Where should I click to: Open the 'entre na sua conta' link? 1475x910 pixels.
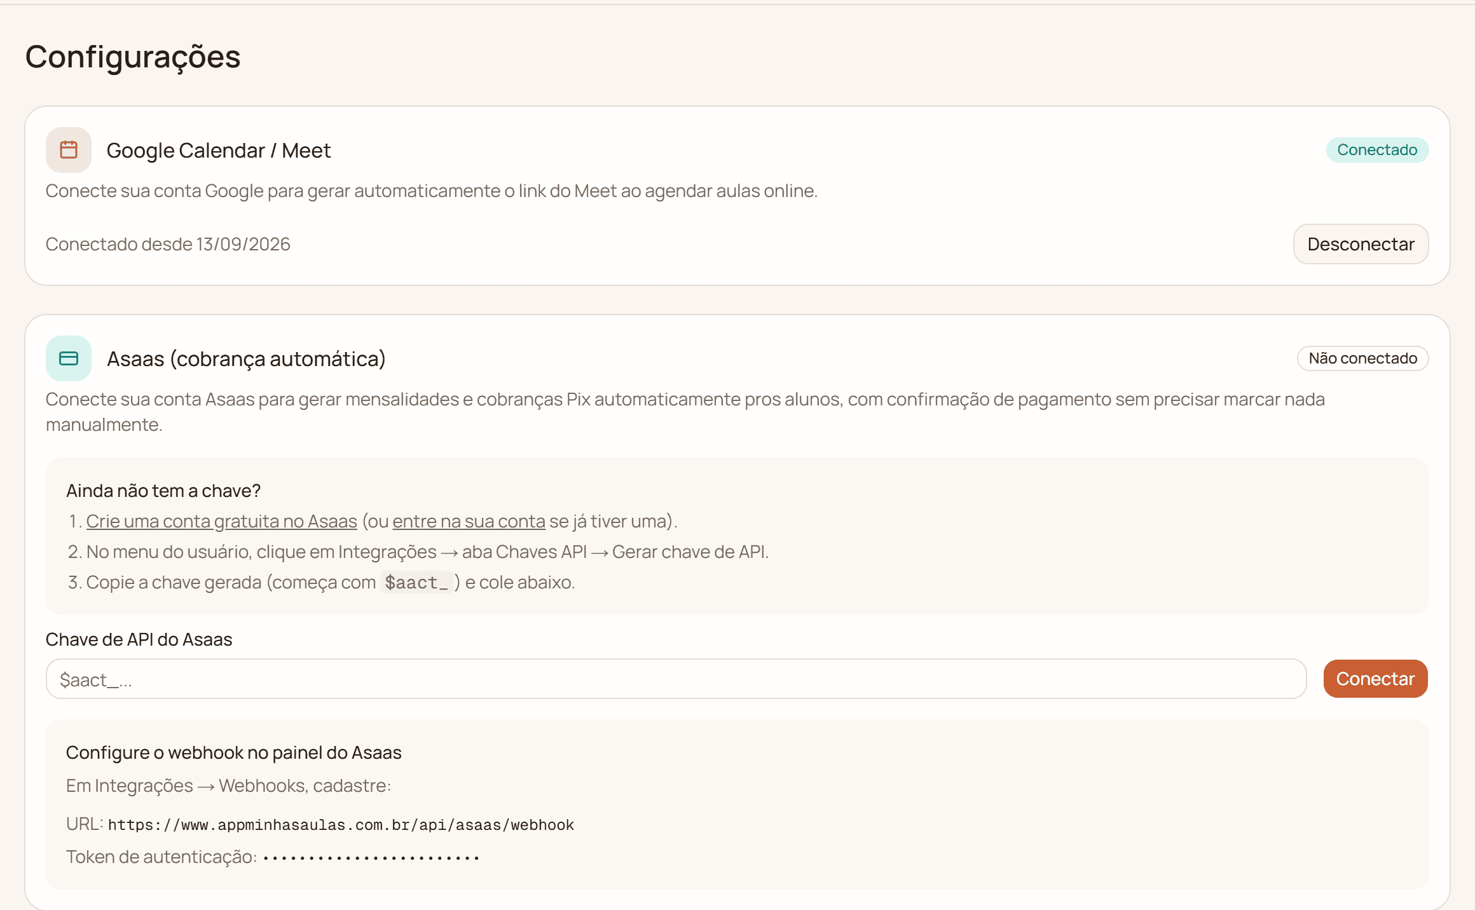[x=469, y=521]
